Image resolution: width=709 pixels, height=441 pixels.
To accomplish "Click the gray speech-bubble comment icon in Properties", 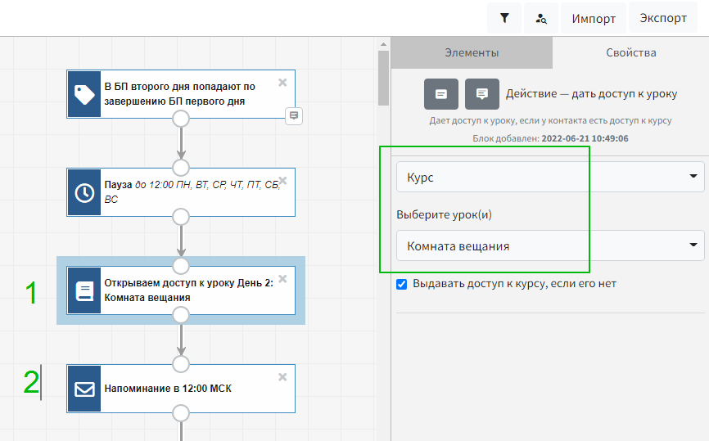I will 482,94.
